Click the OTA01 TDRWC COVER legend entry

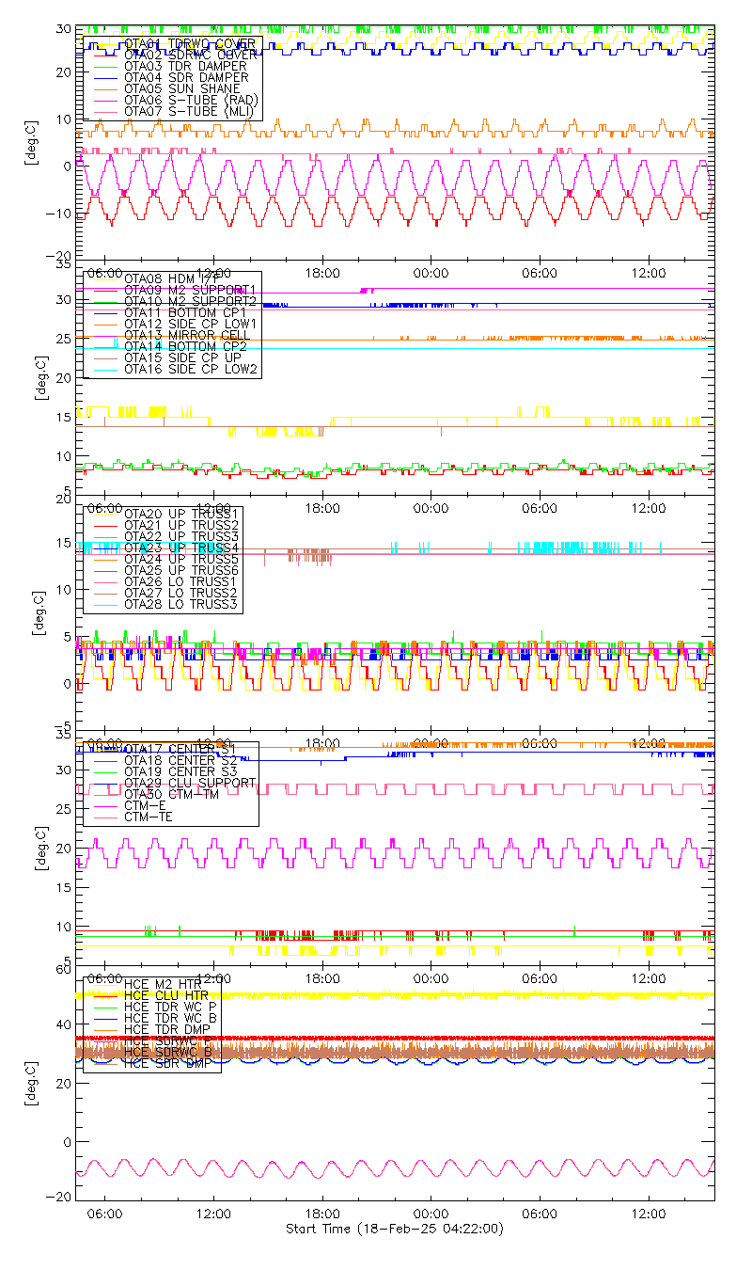(189, 44)
